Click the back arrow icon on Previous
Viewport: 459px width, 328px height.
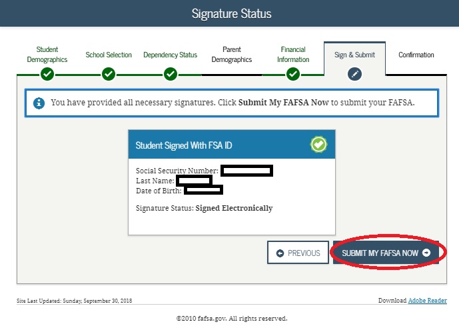coord(280,253)
